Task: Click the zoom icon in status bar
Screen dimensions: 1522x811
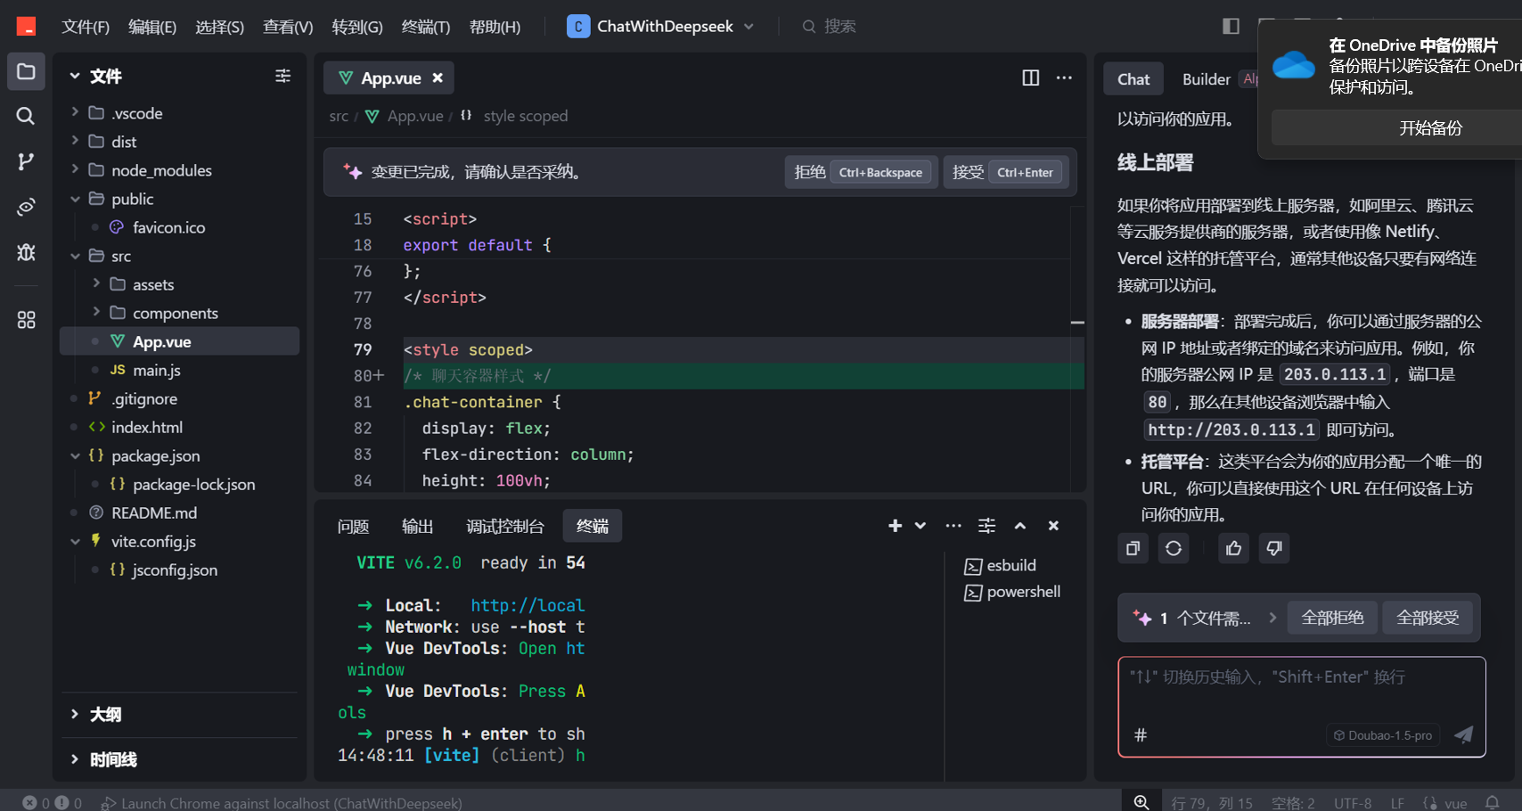Action: pyautogui.click(x=1141, y=802)
